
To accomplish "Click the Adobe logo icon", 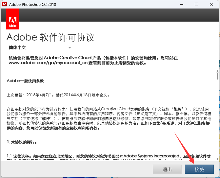I will (x=13, y=19).
